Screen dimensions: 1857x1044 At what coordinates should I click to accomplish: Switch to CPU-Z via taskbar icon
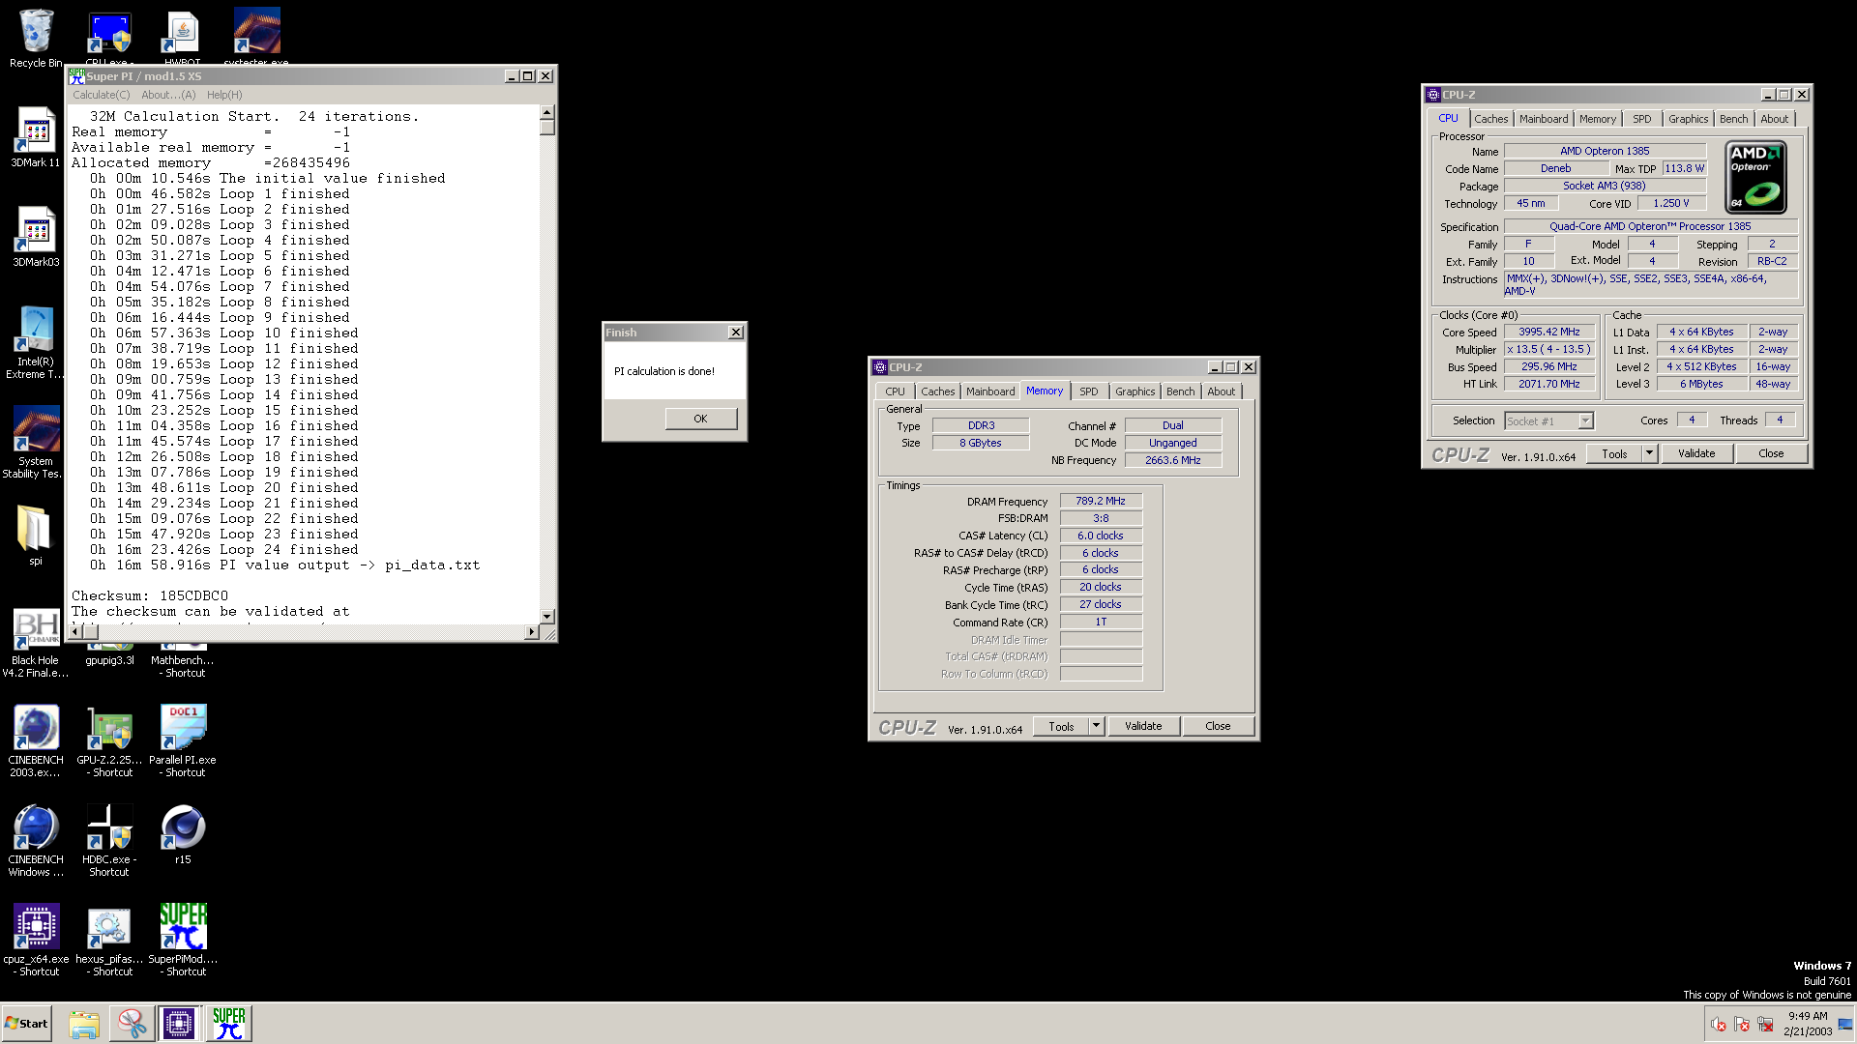pyautogui.click(x=179, y=1024)
